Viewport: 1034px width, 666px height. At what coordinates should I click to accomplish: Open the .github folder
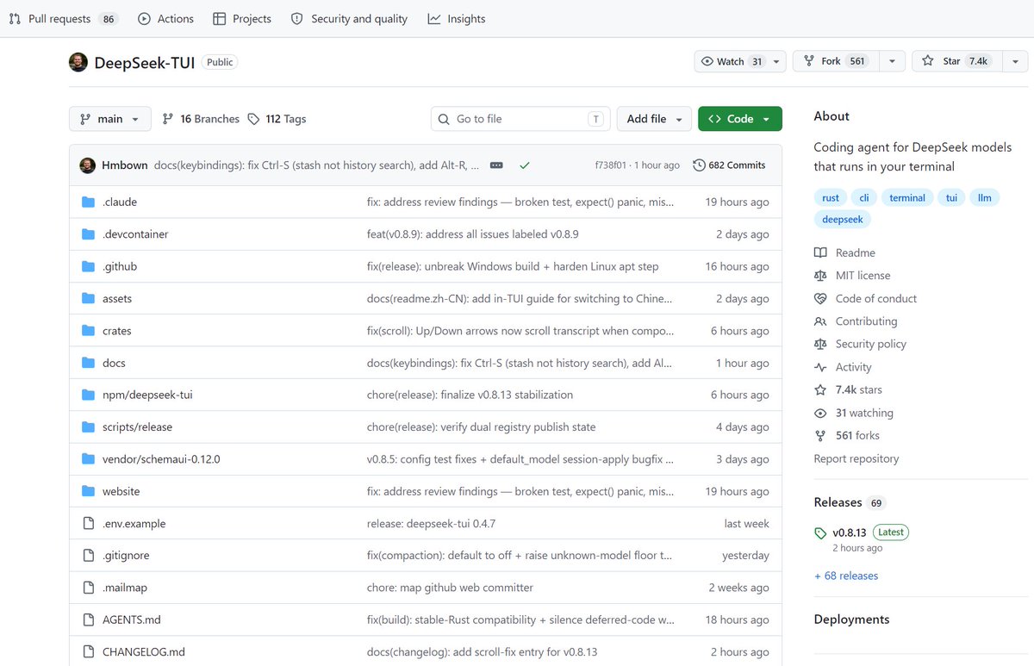(120, 266)
